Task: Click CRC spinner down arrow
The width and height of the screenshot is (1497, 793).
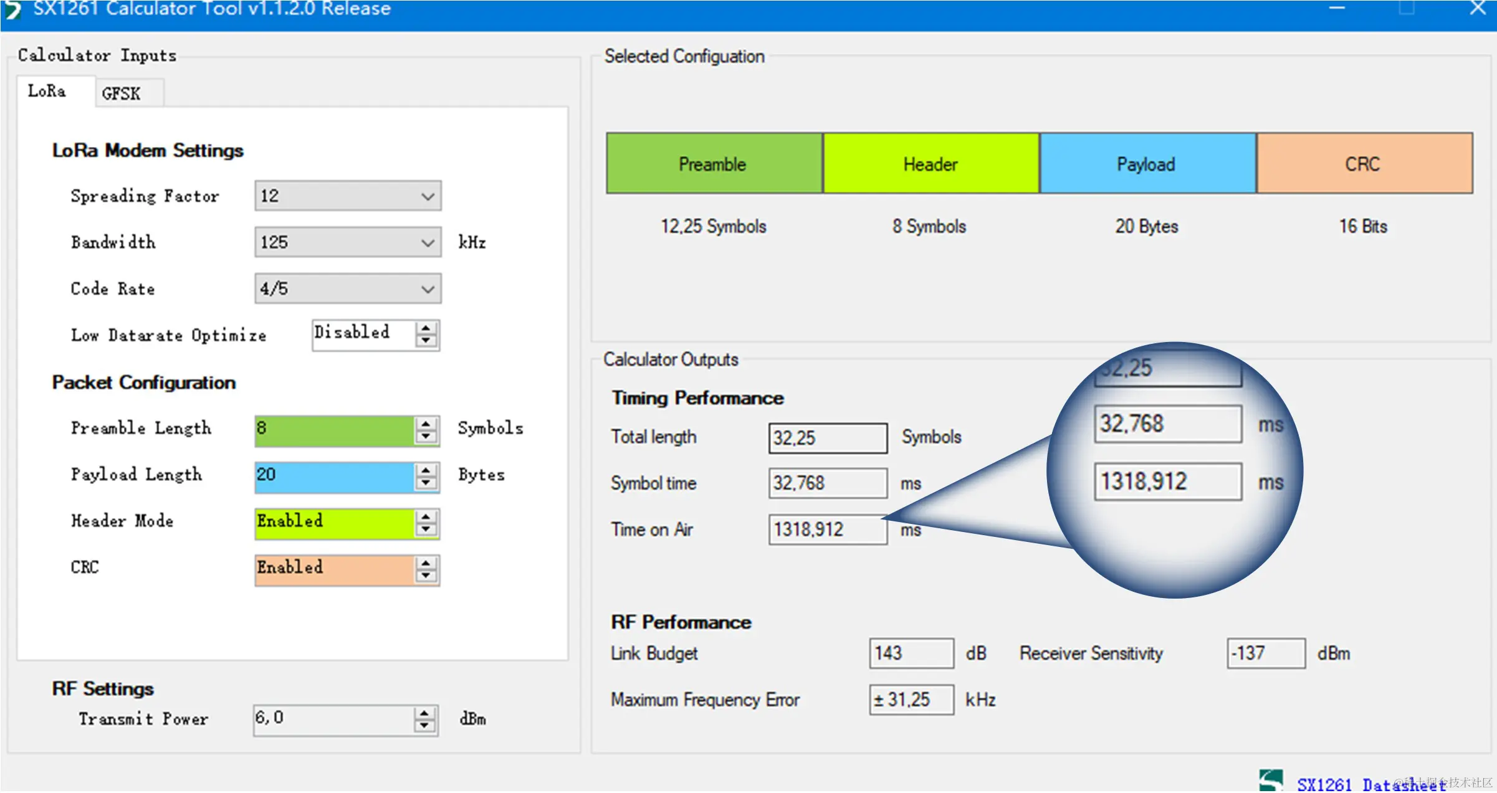Action: tap(426, 576)
